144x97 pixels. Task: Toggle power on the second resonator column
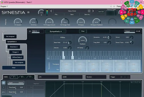(x=75, y=61)
